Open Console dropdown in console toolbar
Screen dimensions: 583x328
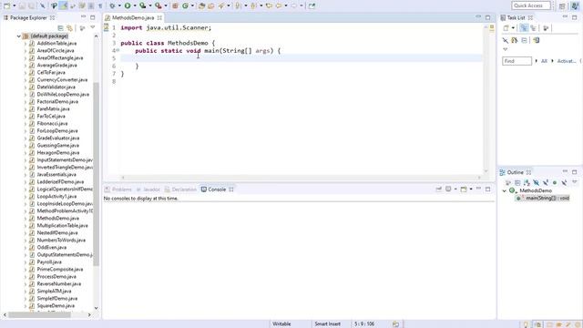pyautogui.click(x=471, y=190)
